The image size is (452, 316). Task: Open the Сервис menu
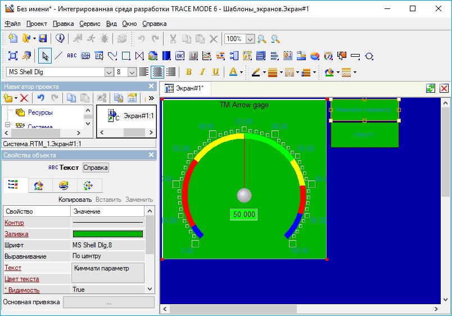(90, 24)
